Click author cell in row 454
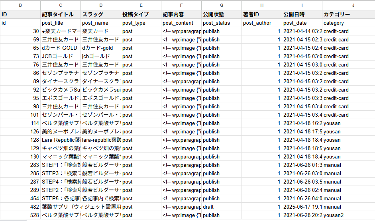The height and width of the screenshot is (221, 375). tap(262, 199)
